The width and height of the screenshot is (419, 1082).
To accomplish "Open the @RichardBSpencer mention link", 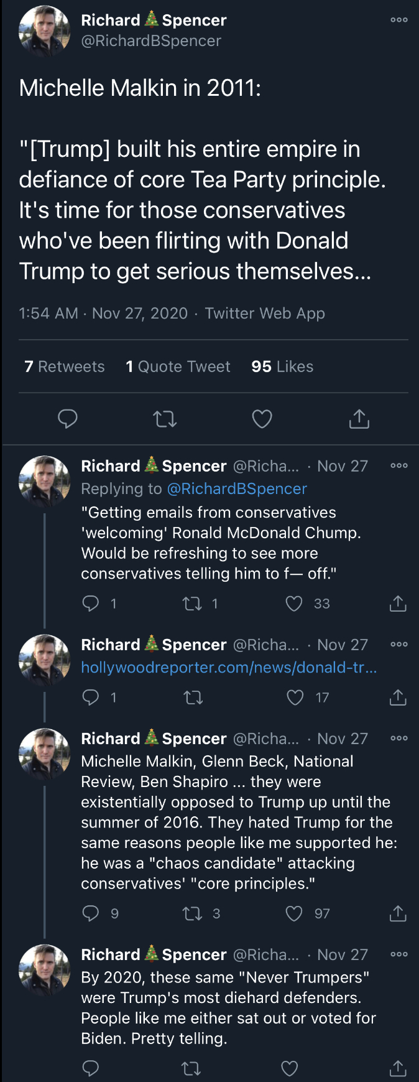I will 237,488.
